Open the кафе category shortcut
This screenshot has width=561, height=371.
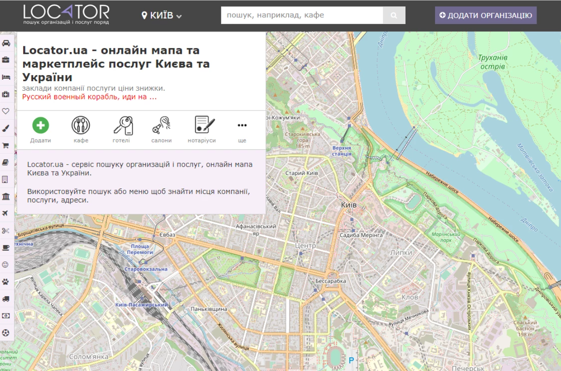click(x=81, y=130)
